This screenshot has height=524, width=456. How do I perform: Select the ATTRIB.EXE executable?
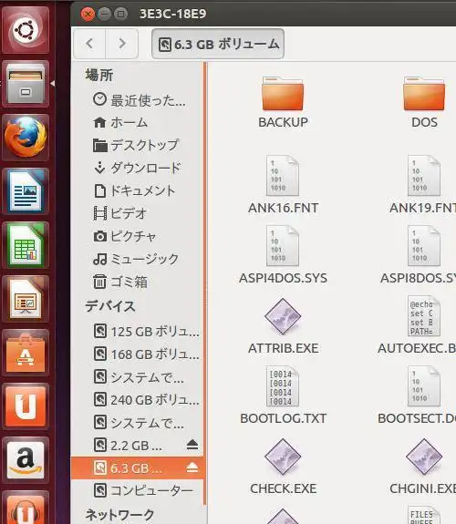click(x=283, y=325)
